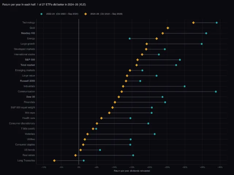Image resolution: width=234 pixels, height=175 pixels.
Task: Click the teal dot in the Materials row
Action: [155, 134]
